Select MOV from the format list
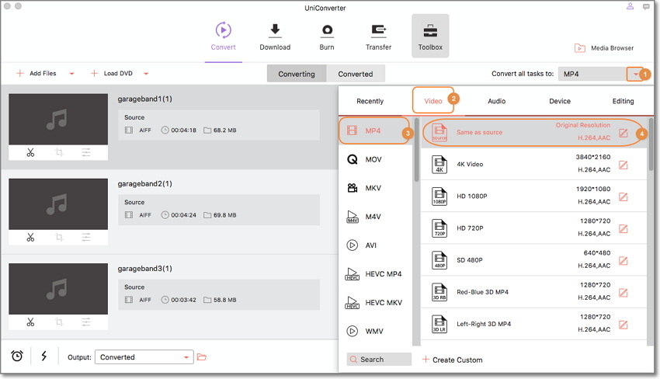Screen dimensions: 660x379 373,159
